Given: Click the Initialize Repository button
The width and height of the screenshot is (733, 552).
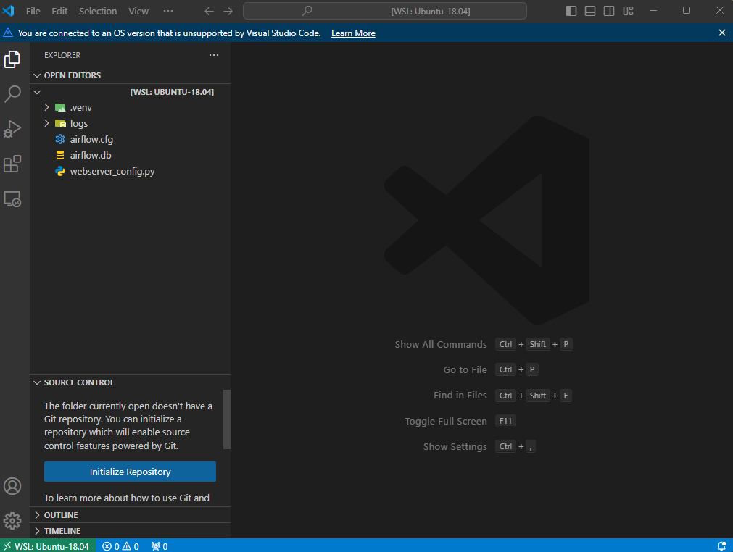Looking at the screenshot, I should pyautogui.click(x=130, y=472).
